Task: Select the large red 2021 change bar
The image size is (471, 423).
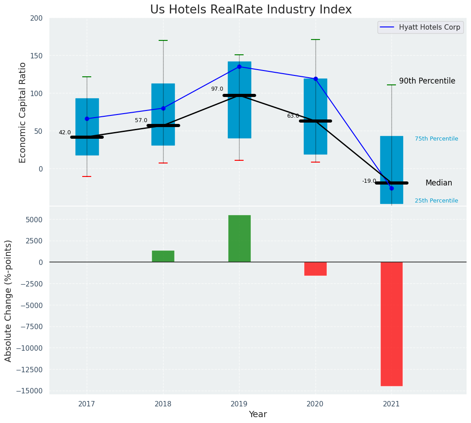Action: 391,323
